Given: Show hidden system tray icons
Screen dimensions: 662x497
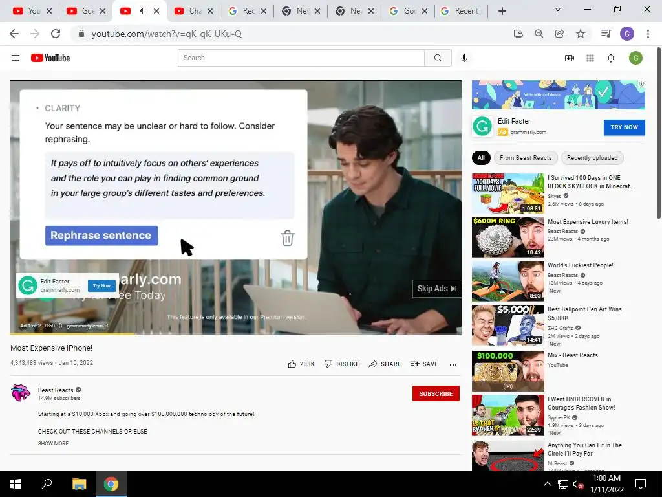Looking at the screenshot, I should tap(547, 484).
